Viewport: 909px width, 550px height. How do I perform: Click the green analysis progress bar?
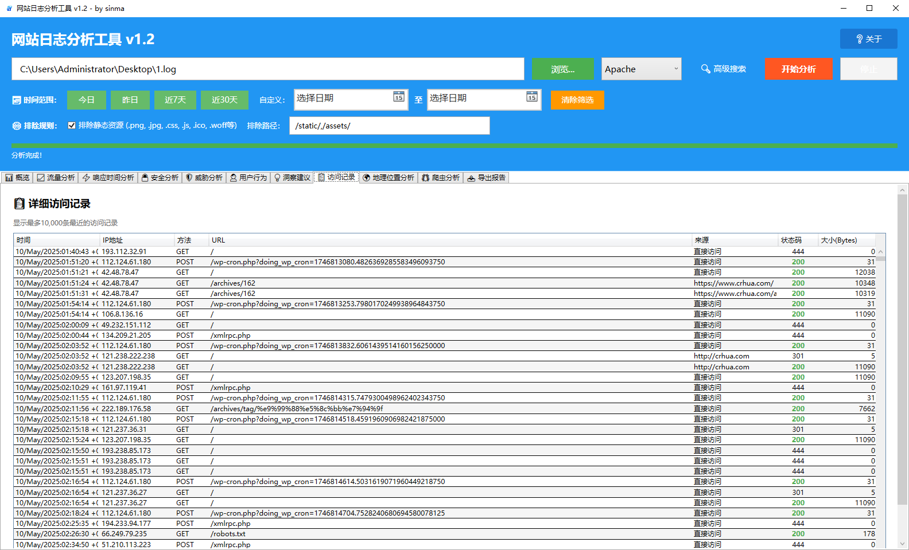coord(454,146)
